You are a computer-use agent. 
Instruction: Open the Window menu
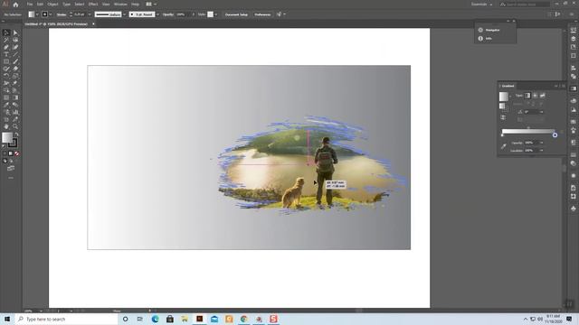pos(120,5)
